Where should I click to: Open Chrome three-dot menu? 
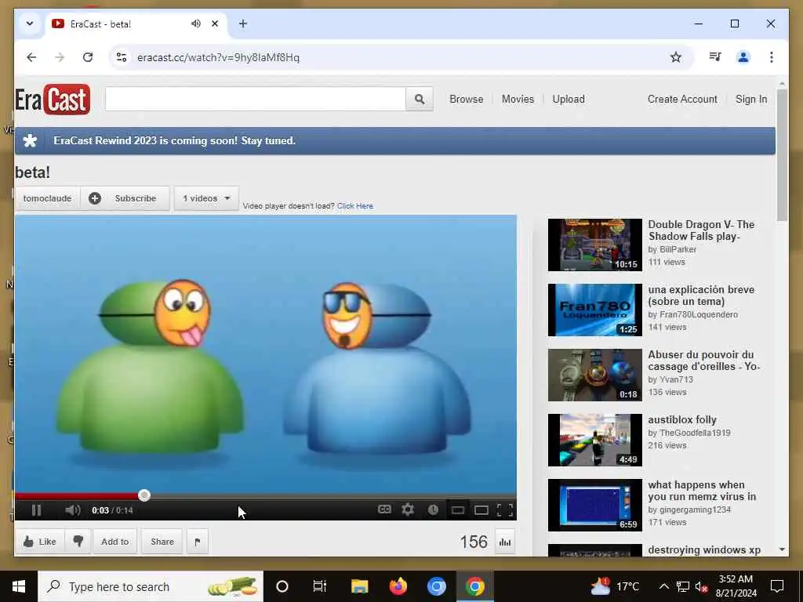click(x=772, y=57)
